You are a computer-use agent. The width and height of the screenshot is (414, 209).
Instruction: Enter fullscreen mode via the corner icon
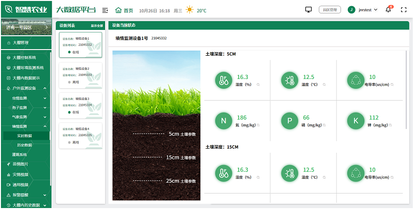coord(404,10)
